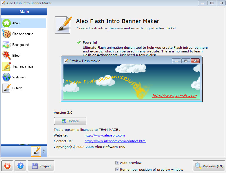Screen dimensions: 226x173
Task: Minimize the main application window
Action: [x=202, y=3]
